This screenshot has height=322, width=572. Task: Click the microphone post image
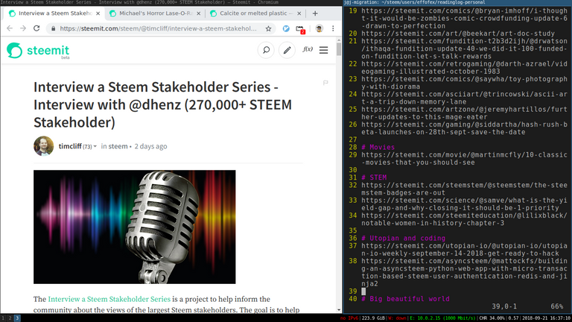point(135,227)
